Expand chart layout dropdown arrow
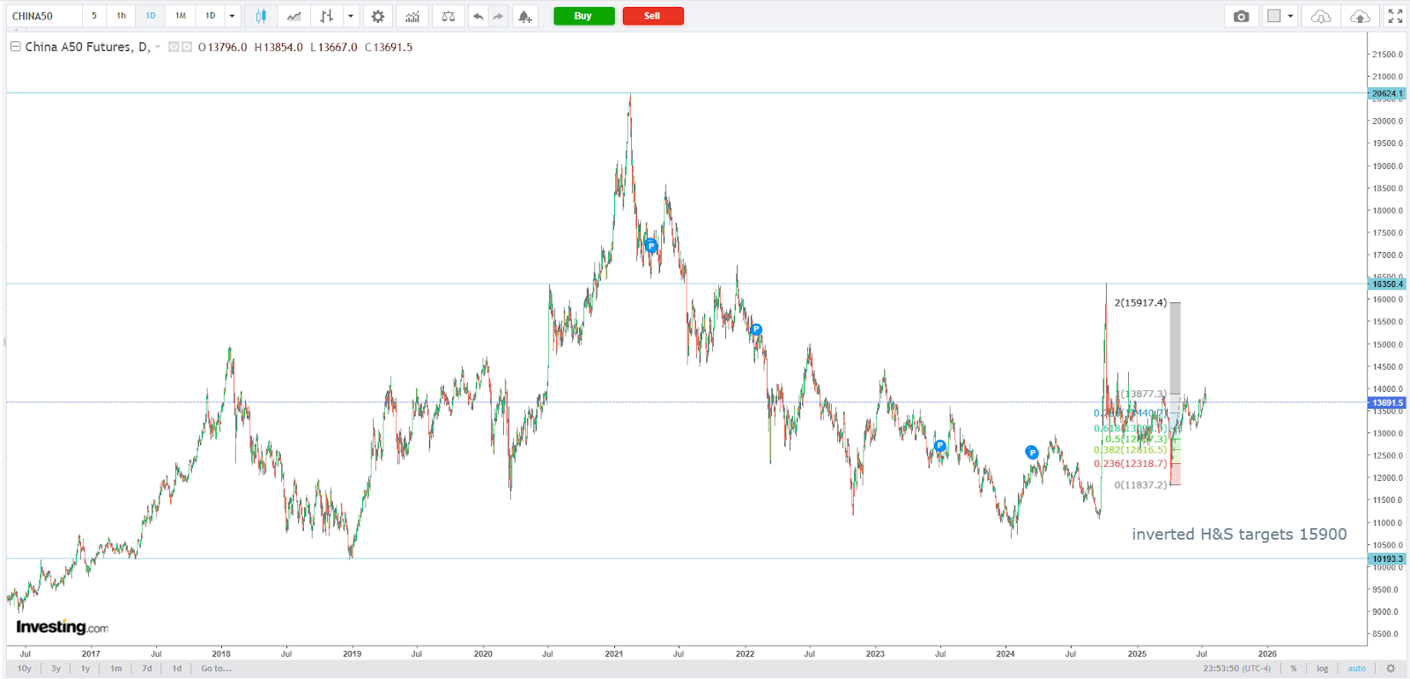 tap(1291, 16)
